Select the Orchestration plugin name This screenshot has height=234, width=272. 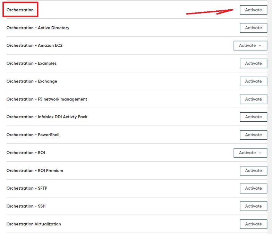point(20,10)
